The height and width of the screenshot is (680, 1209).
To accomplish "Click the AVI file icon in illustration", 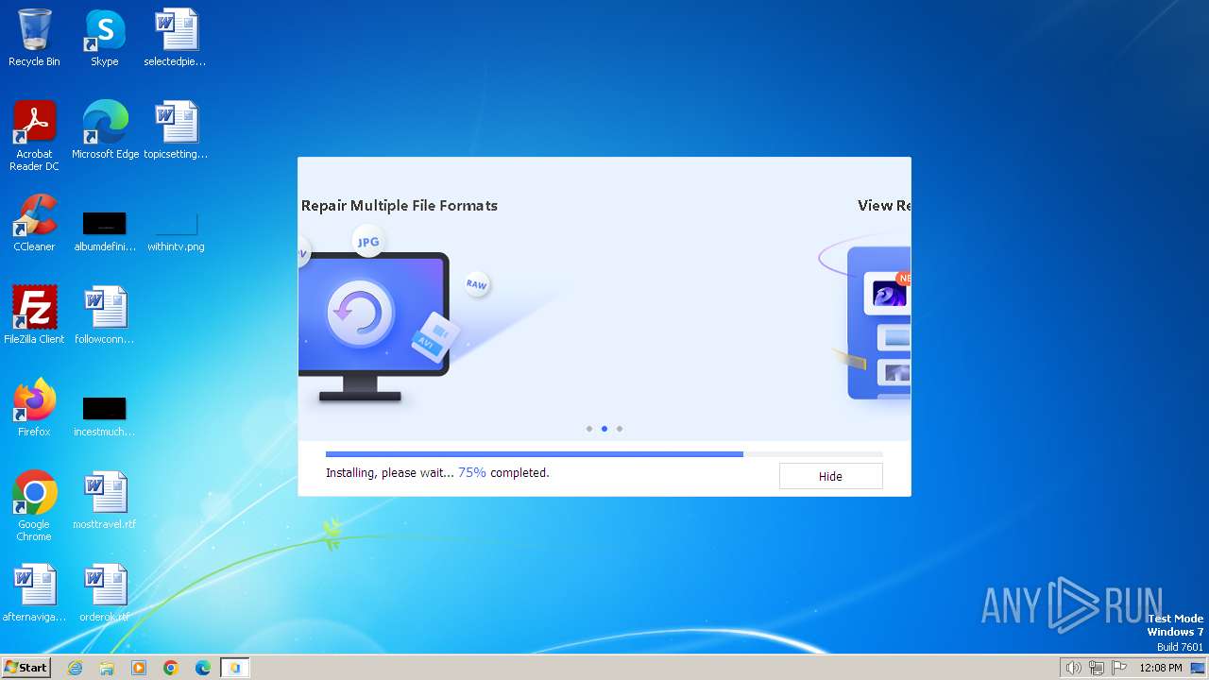I will 434,336.
